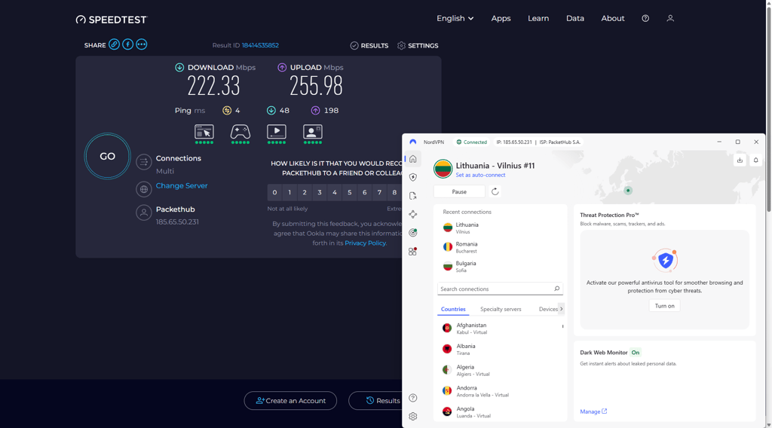The image size is (772, 428).
Task: Open the English language dropdown
Action: coord(455,18)
